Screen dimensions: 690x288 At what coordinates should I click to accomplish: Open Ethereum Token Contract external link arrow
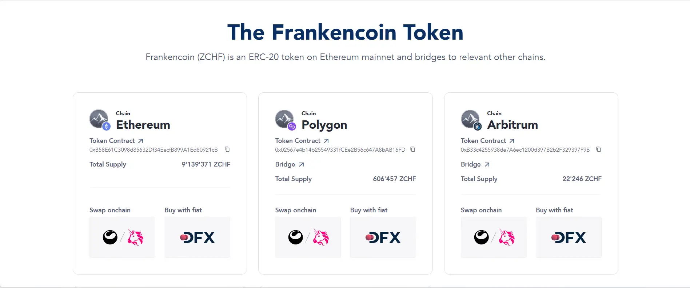click(x=141, y=141)
